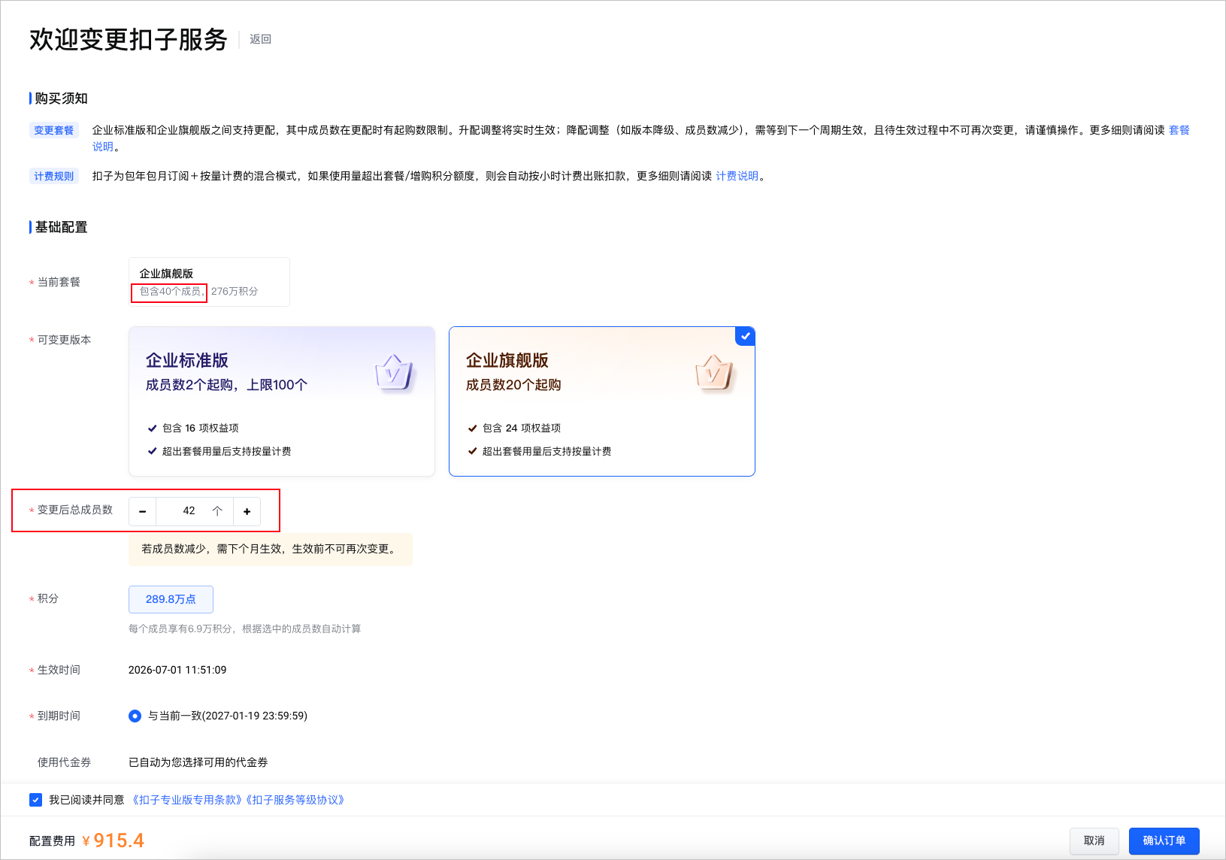The height and width of the screenshot is (860, 1226).
Task: Click the 计费规则 tag
Action: click(x=54, y=176)
